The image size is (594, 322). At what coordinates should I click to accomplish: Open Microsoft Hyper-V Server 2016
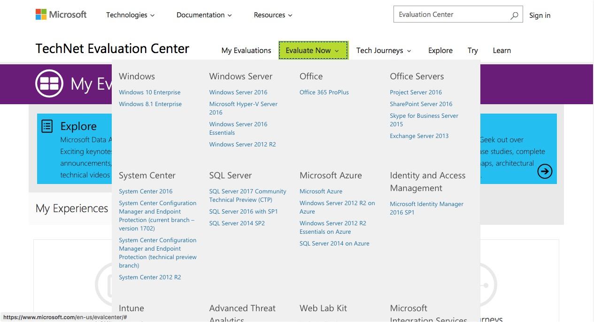click(243, 108)
